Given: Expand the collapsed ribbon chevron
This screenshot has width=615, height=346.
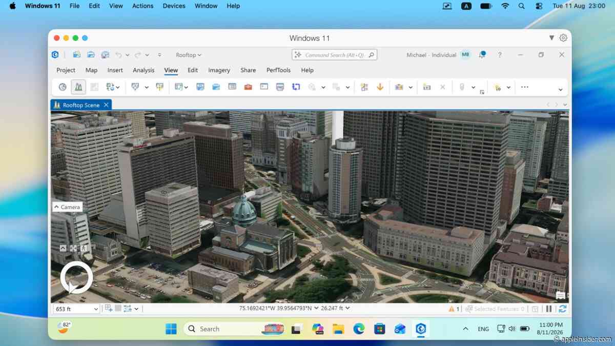Looking at the screenshot, I should (x=560, y=90).
